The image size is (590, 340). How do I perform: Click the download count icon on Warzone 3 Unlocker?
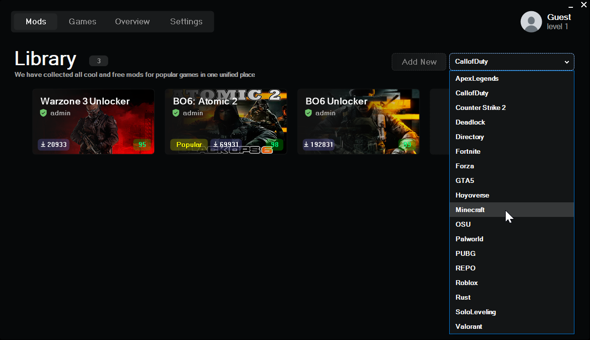42,144
